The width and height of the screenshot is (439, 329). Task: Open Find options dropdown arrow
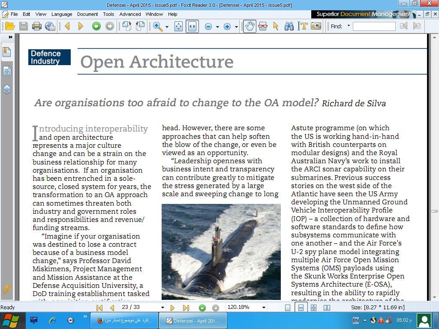coord(349,26)
